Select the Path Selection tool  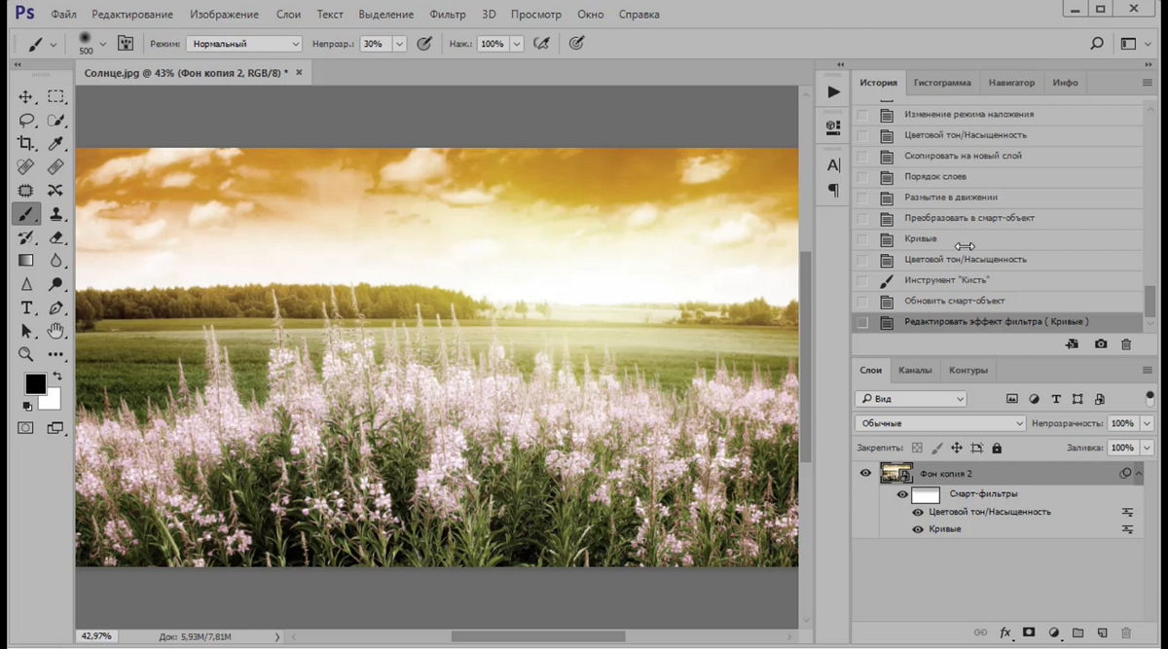click(26, 331)
